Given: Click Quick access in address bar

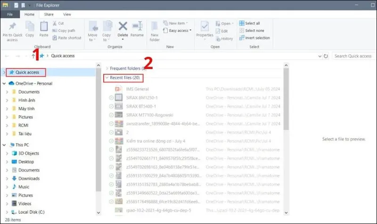Looking at the screenshot, I should 63,56.
